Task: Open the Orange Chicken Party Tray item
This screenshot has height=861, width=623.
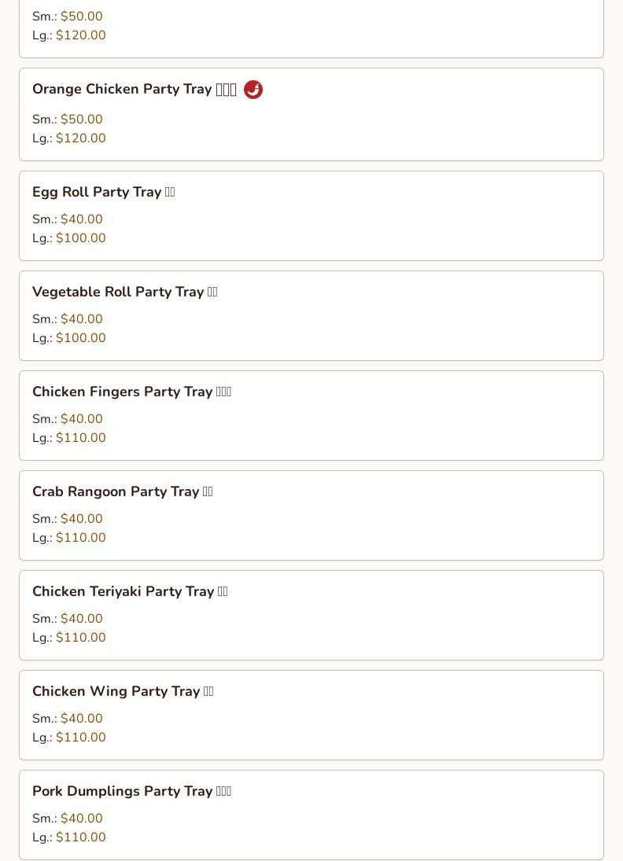Action: (122, 90)
